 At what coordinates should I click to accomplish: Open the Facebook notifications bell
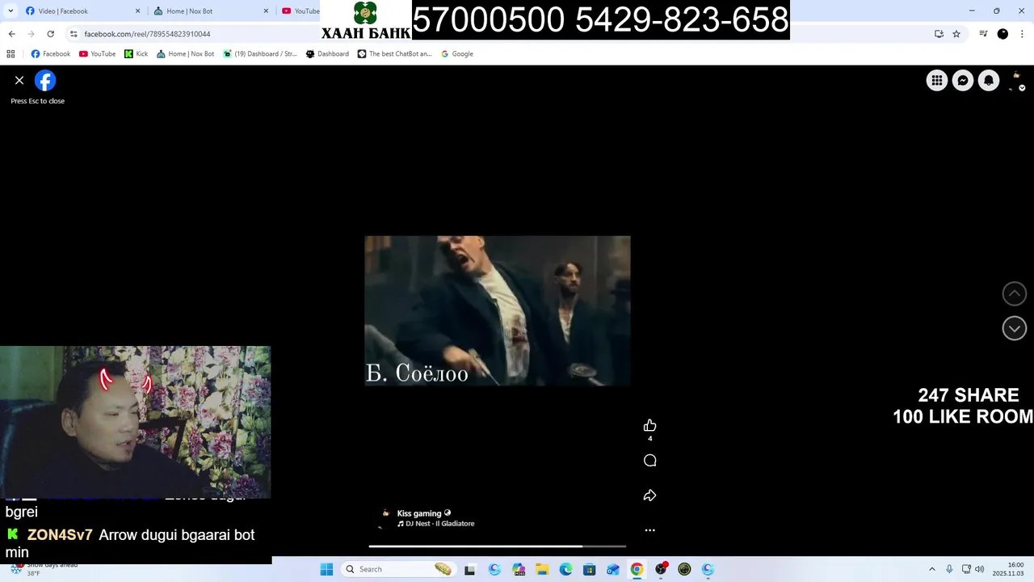pos(988,80)
